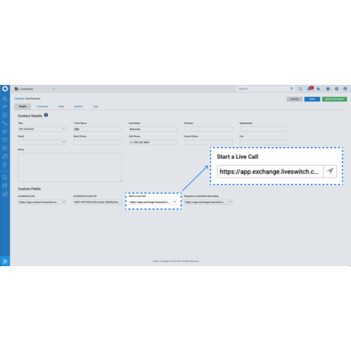Image resolution: width=351 pixels, height=351 pixels.
Task: Open the Logs tab
Action: point(95,106)
